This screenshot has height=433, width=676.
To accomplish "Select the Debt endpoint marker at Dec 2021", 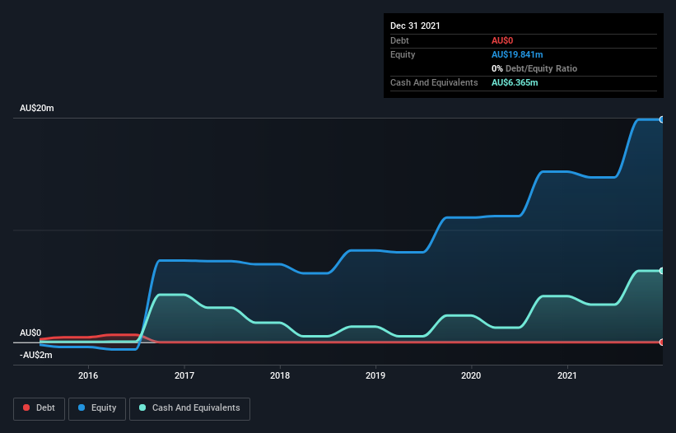I will pos(662,342).
